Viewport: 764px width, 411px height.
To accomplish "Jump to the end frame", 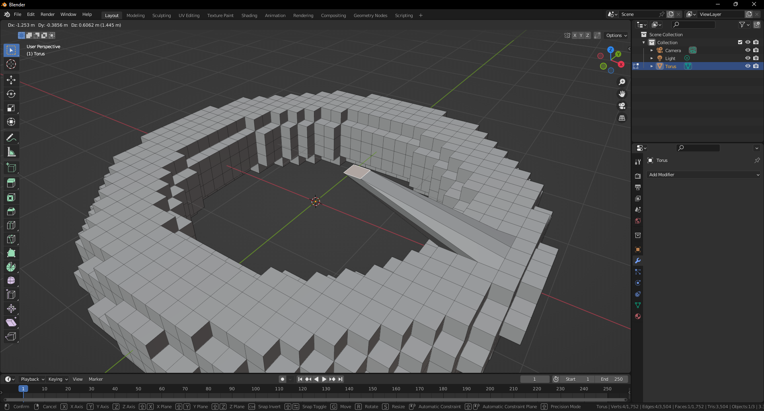I will pos(340,379).
